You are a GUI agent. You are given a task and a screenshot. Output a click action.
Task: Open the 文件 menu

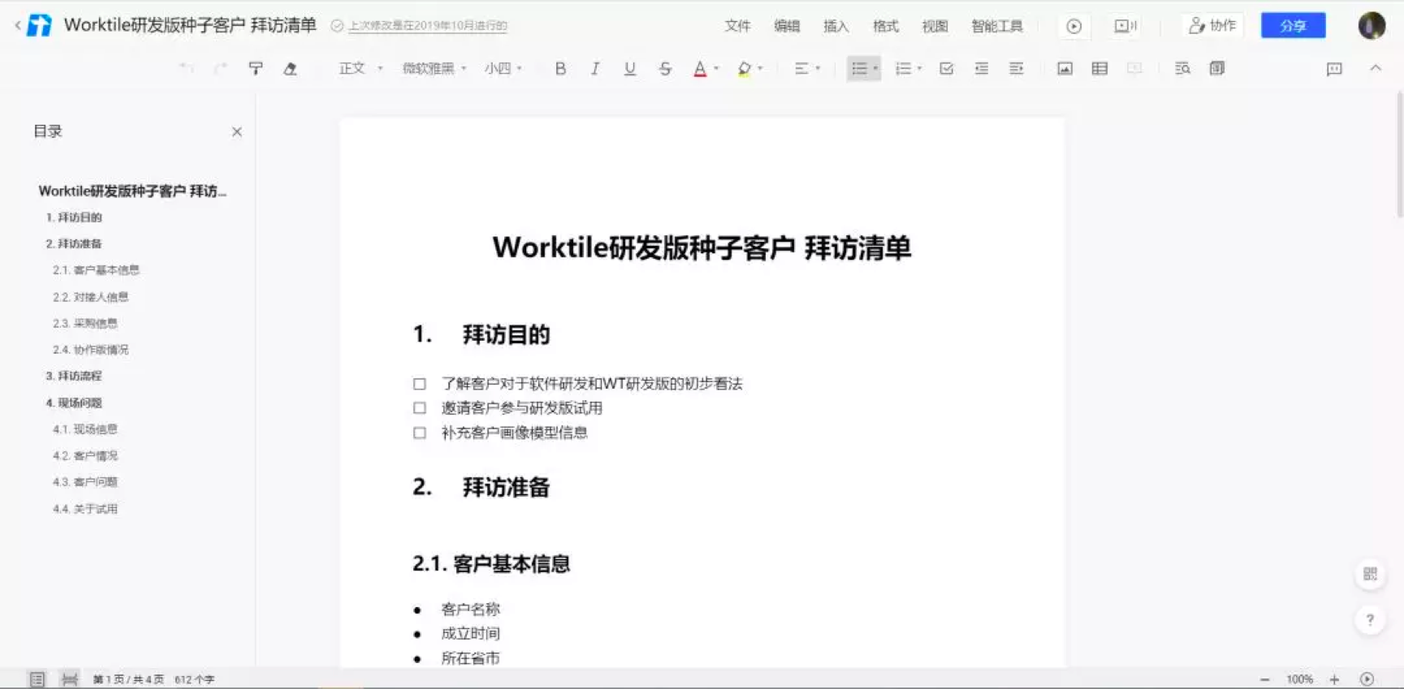tap(737, 26)
